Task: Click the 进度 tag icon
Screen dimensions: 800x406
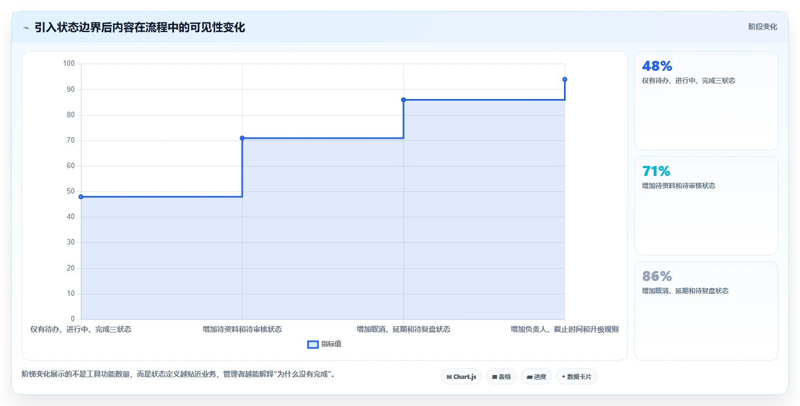Action: pos(529,377)
